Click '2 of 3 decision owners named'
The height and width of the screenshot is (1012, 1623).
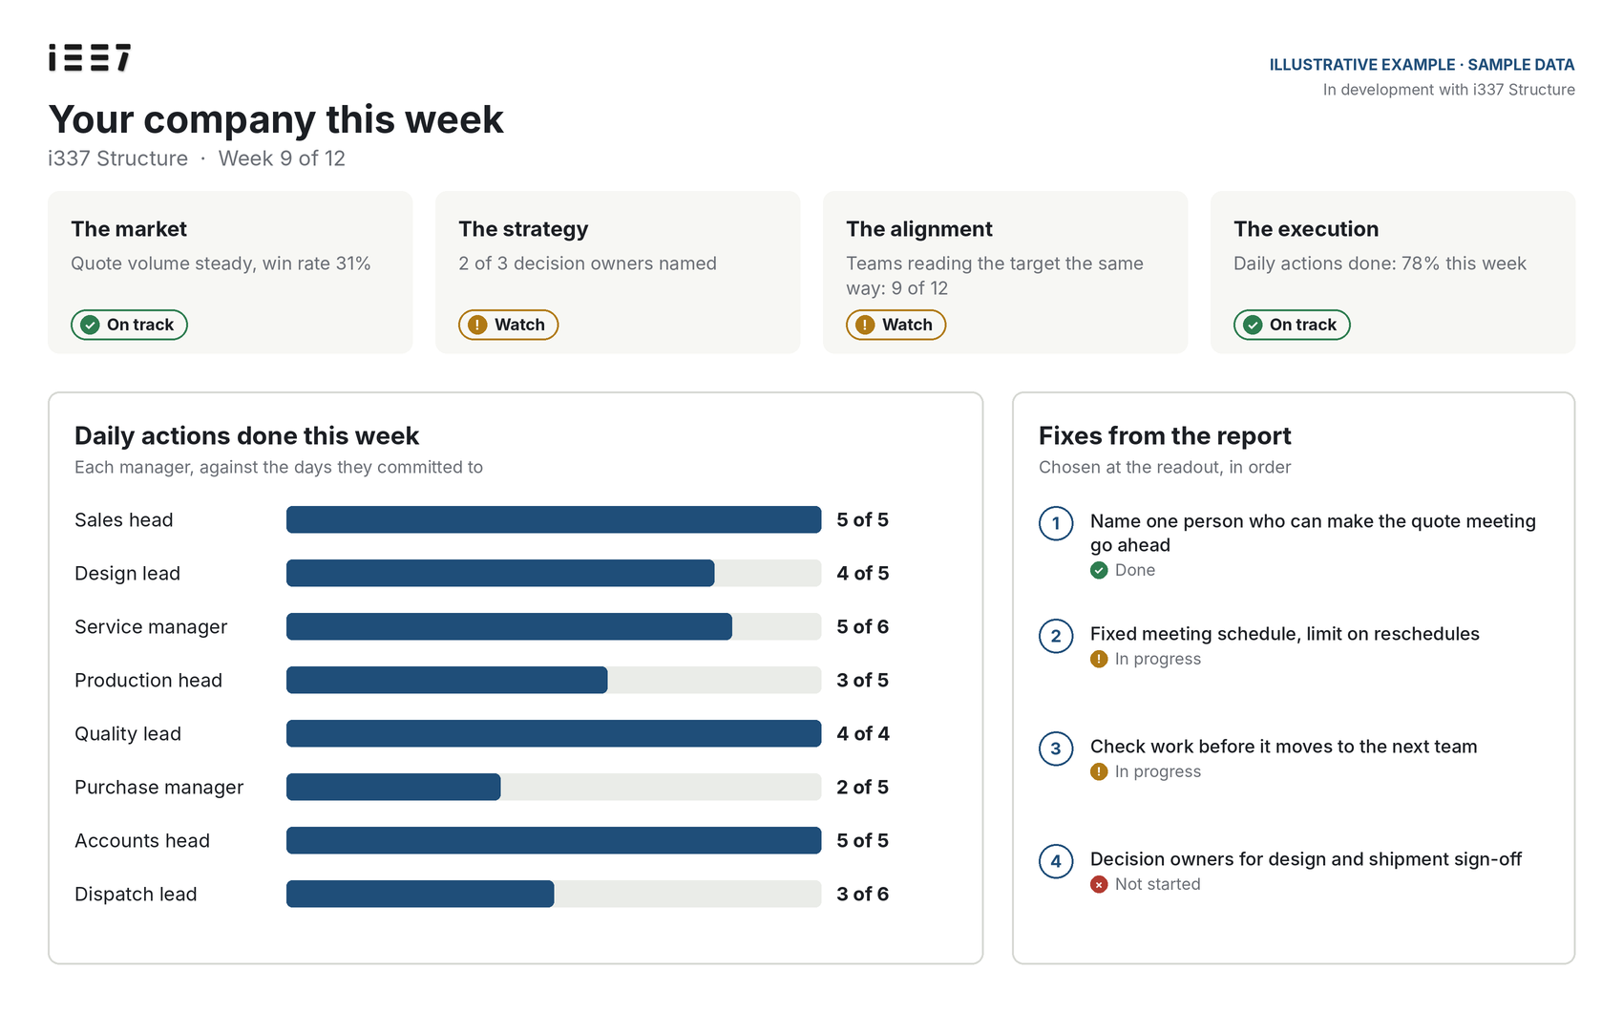click(x=587, y=264)
